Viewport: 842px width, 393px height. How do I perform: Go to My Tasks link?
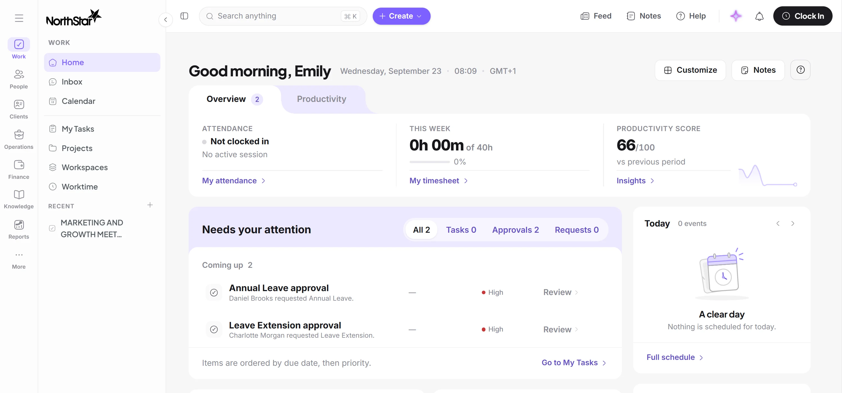[x=574, y=363]
